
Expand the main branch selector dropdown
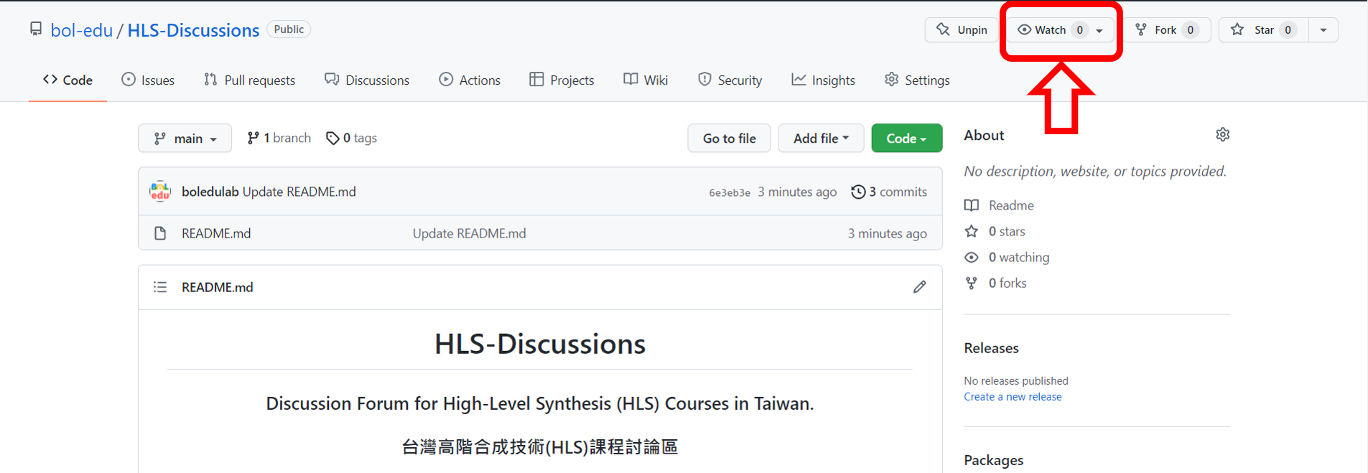(185, 138)
